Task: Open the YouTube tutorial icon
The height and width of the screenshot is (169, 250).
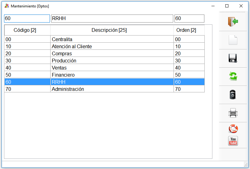Action: coord(233,141)
